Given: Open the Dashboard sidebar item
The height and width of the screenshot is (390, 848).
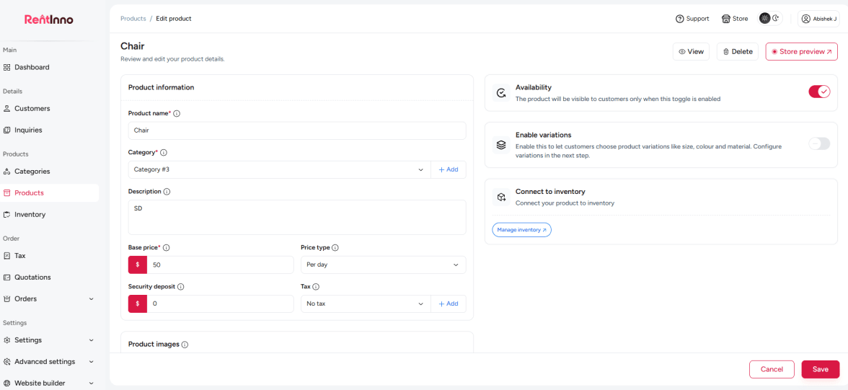Looking at the screenshot, I should (49, 68).
